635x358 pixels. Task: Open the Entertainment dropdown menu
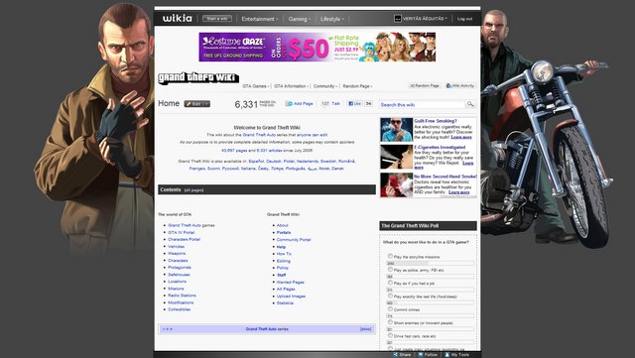[260, 19]
